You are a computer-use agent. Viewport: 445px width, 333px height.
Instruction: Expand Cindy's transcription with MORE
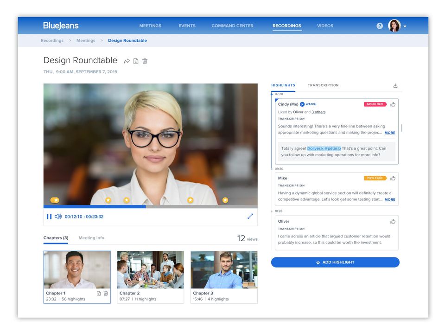(x=390, y=133)
